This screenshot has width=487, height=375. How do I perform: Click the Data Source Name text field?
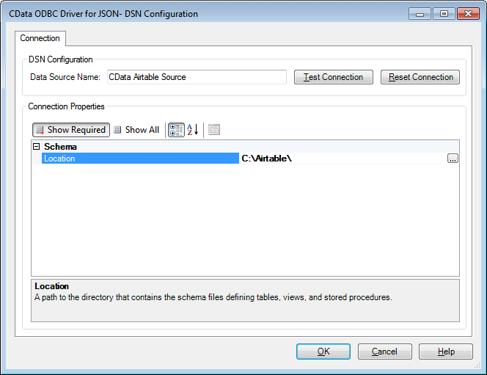pyautogui.click(x=196, y=77)
